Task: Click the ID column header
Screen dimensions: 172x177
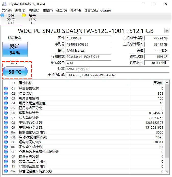Action: [13, 83]
